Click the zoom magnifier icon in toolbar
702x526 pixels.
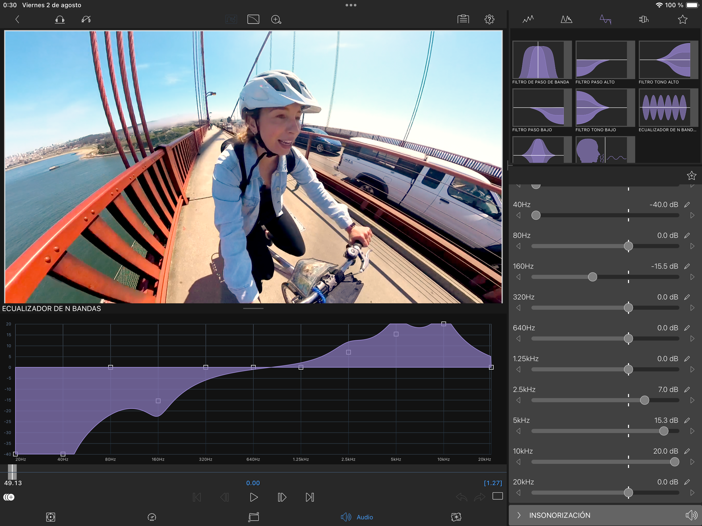click(276, 20)
